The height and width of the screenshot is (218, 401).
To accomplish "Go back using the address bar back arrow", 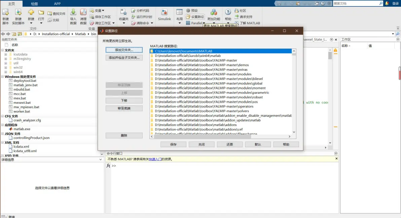I will [x=3, y=34].
